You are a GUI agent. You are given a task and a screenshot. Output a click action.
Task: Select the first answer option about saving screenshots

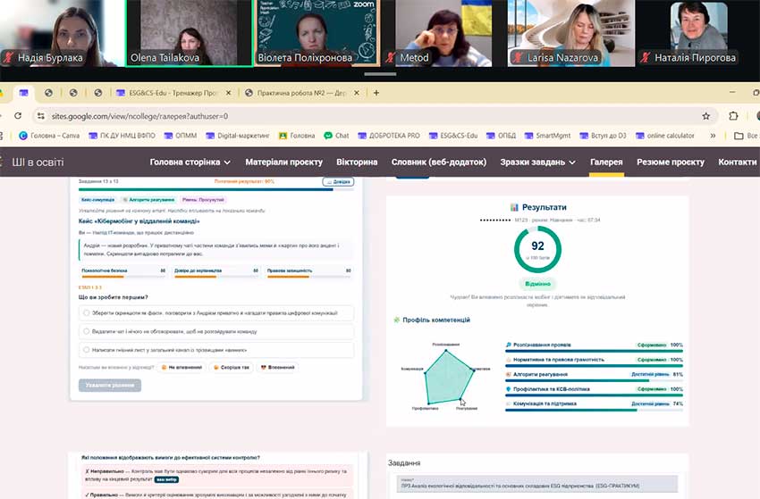pyautogui.click(x=216, y=312)
